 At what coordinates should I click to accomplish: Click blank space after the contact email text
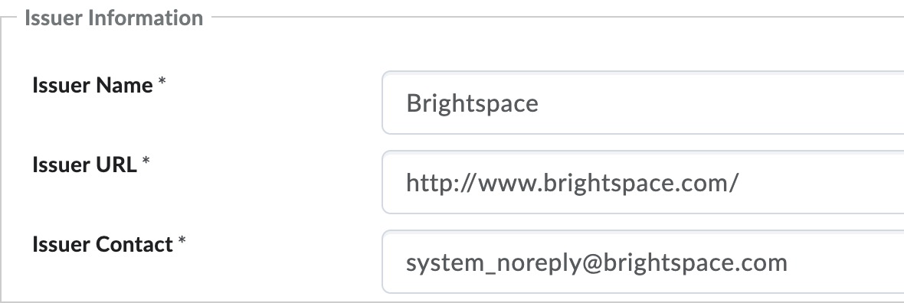[846, 262]
